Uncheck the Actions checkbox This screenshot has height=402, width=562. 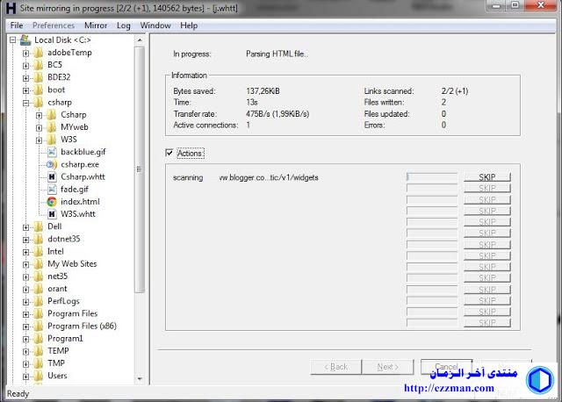169,154
